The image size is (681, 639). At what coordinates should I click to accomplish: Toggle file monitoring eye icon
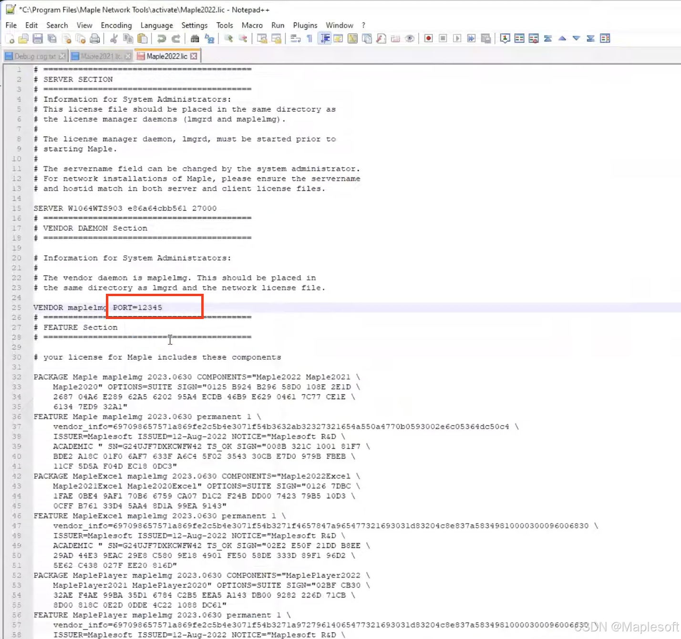click(x=410, y=39)
